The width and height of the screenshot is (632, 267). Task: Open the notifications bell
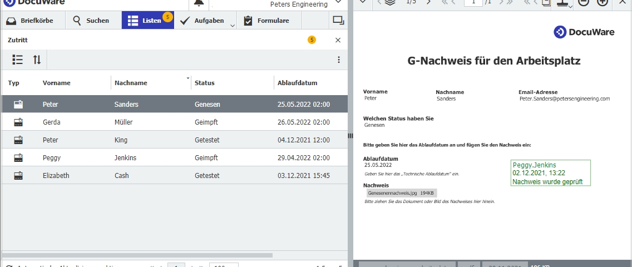coord(199,3)
